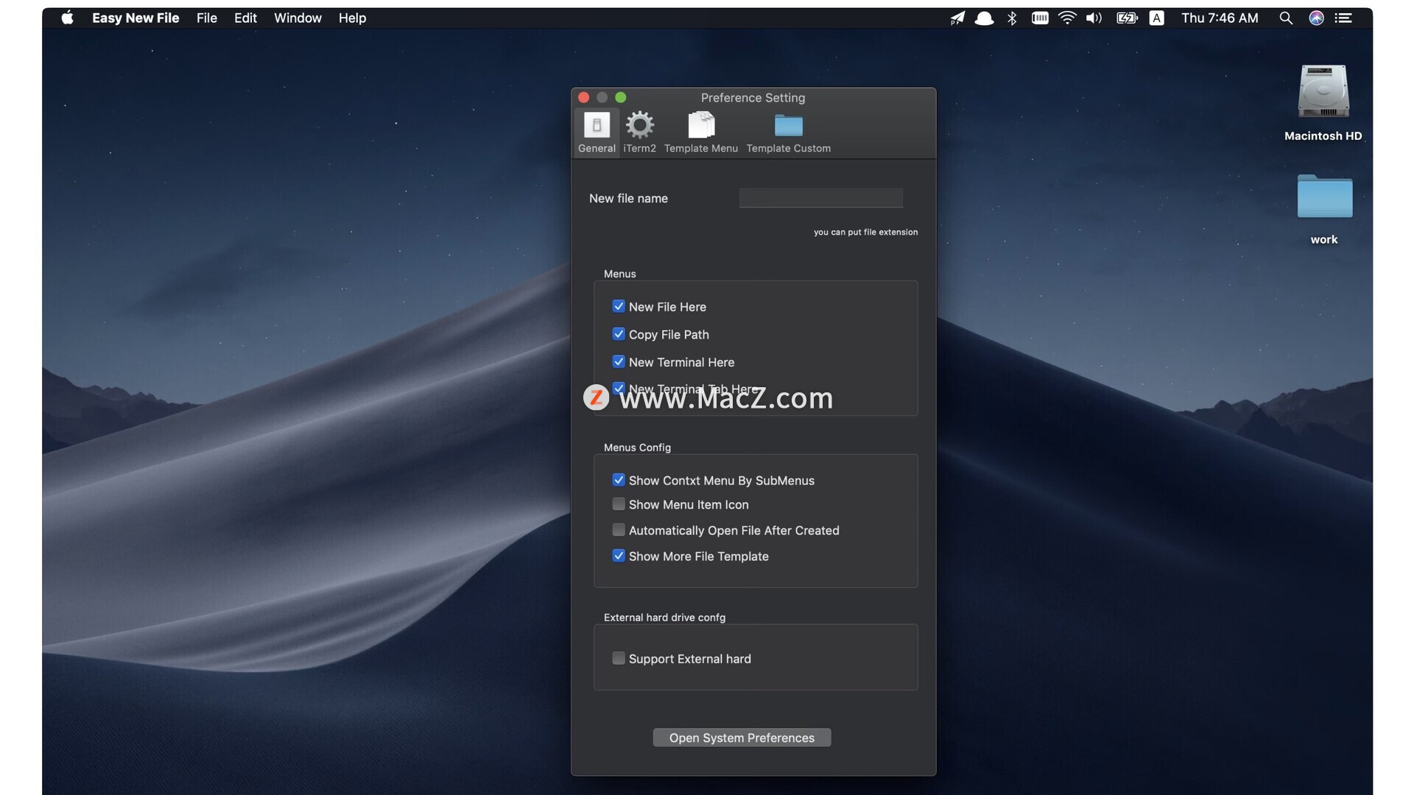
Task: Enable Automatically Open File After Created
Action: pyautogui.click(x=619, y=530)
